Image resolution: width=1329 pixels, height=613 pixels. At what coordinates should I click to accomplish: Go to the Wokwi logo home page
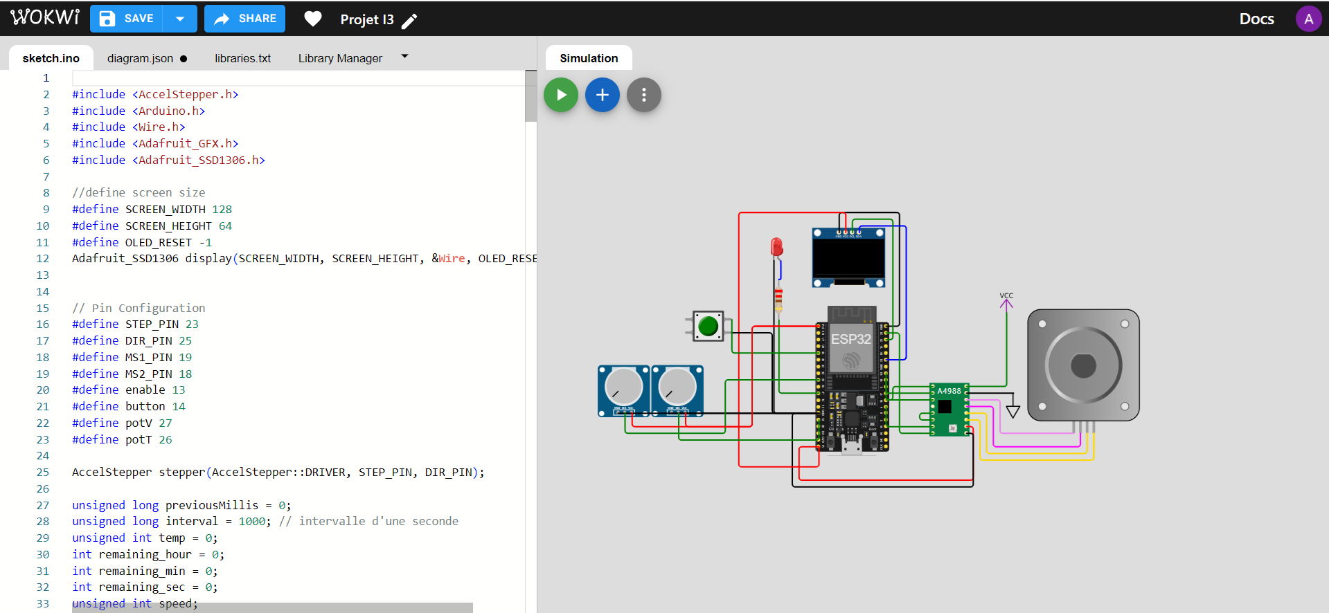pyautogui.click(x=45, y=18)
